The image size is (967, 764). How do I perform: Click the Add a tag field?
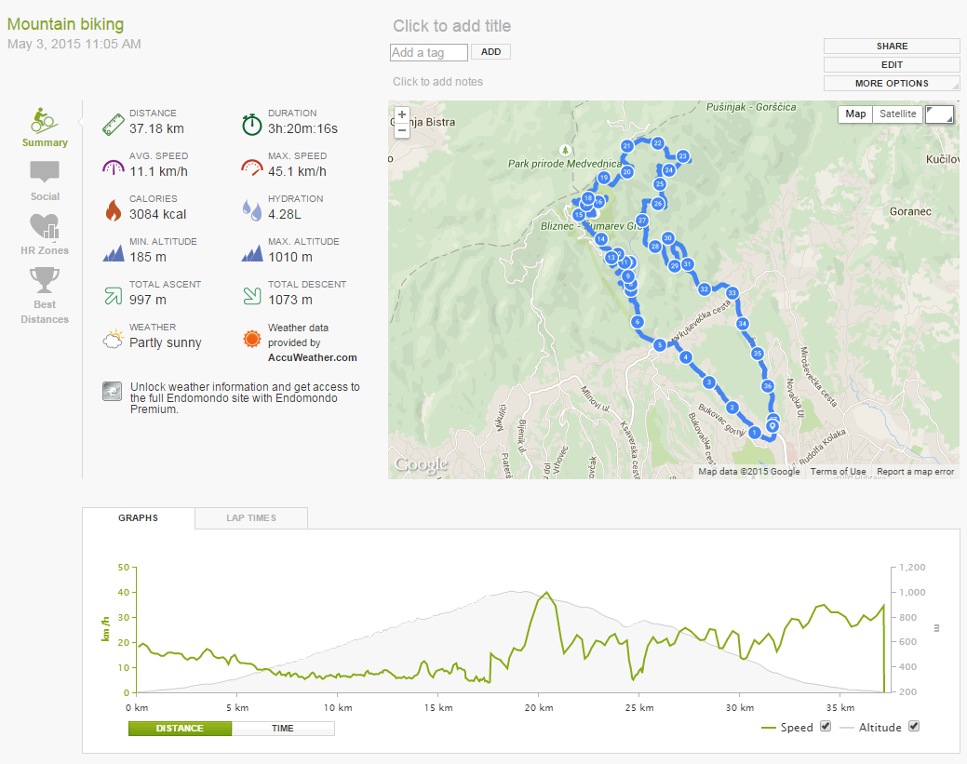[x=429, y=53]
